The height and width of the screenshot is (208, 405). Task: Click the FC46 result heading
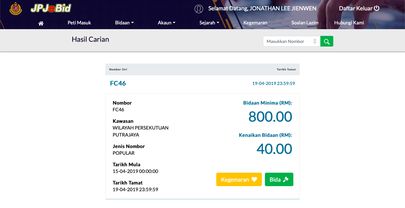click(x=118, y=83)
